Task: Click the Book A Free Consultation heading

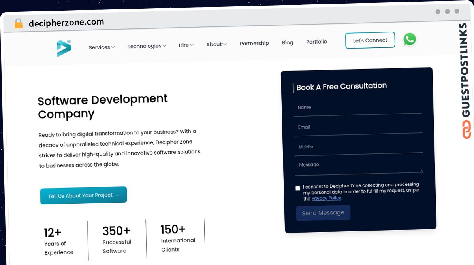Action: pos(341,87)
